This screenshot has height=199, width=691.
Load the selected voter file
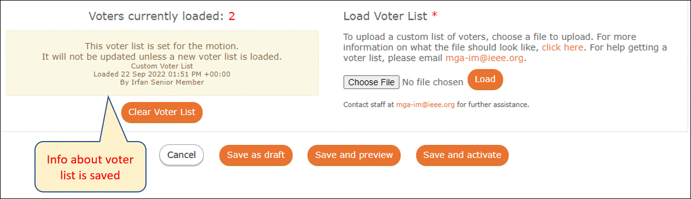485,79
